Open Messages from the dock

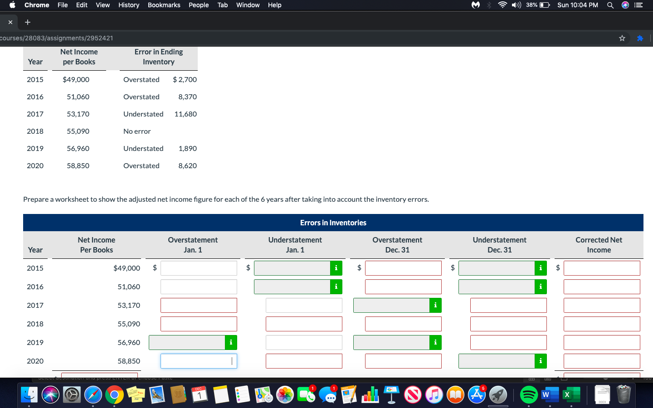[328, 395]
